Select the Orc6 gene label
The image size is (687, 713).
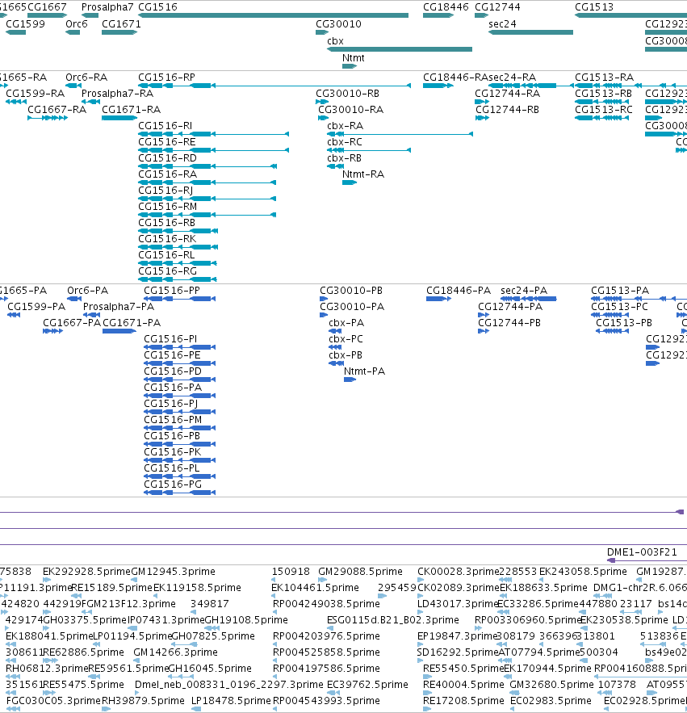coord(77,23)
